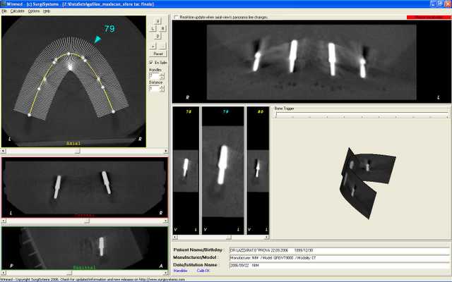The height and width of the screenshot is (282, 452).
Task: Click the L (left) direction button
Action: pos(153,28)
